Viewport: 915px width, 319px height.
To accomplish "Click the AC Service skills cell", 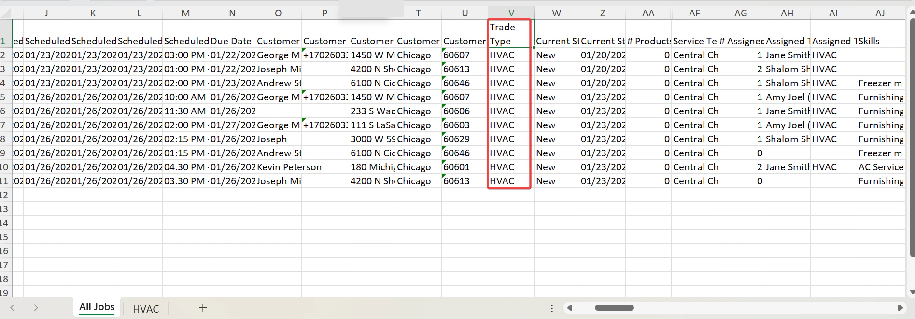I will 880,167.
